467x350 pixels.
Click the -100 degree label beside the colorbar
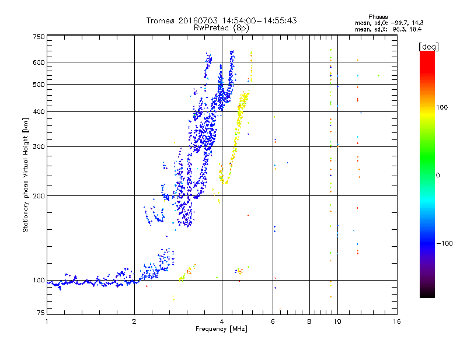coord(444,243)
